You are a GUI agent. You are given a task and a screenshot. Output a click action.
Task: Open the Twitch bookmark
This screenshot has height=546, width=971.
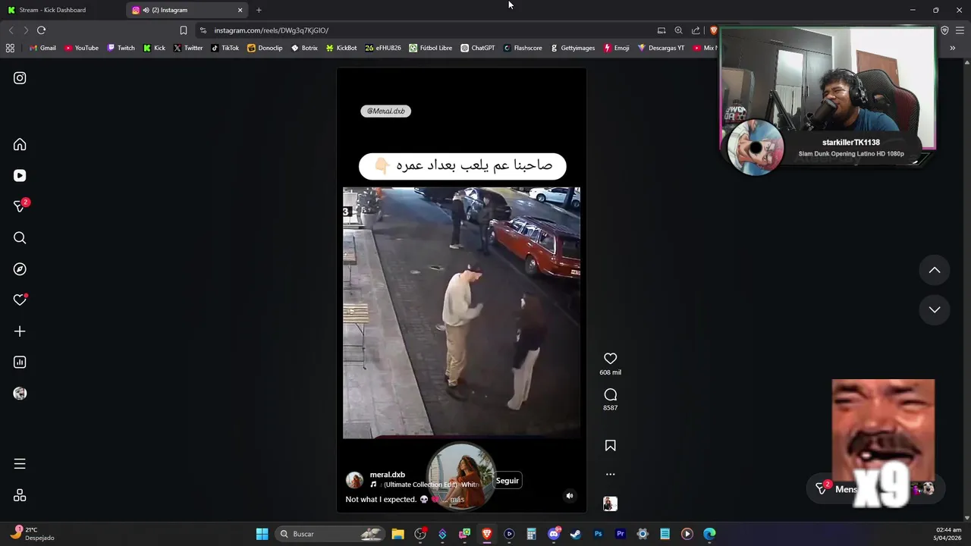coord(121,48)
